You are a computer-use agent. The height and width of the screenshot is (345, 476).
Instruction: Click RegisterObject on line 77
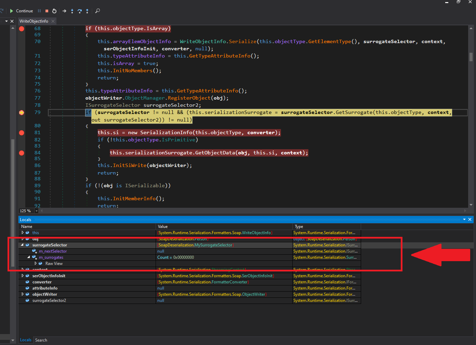(x=189, y=98)
